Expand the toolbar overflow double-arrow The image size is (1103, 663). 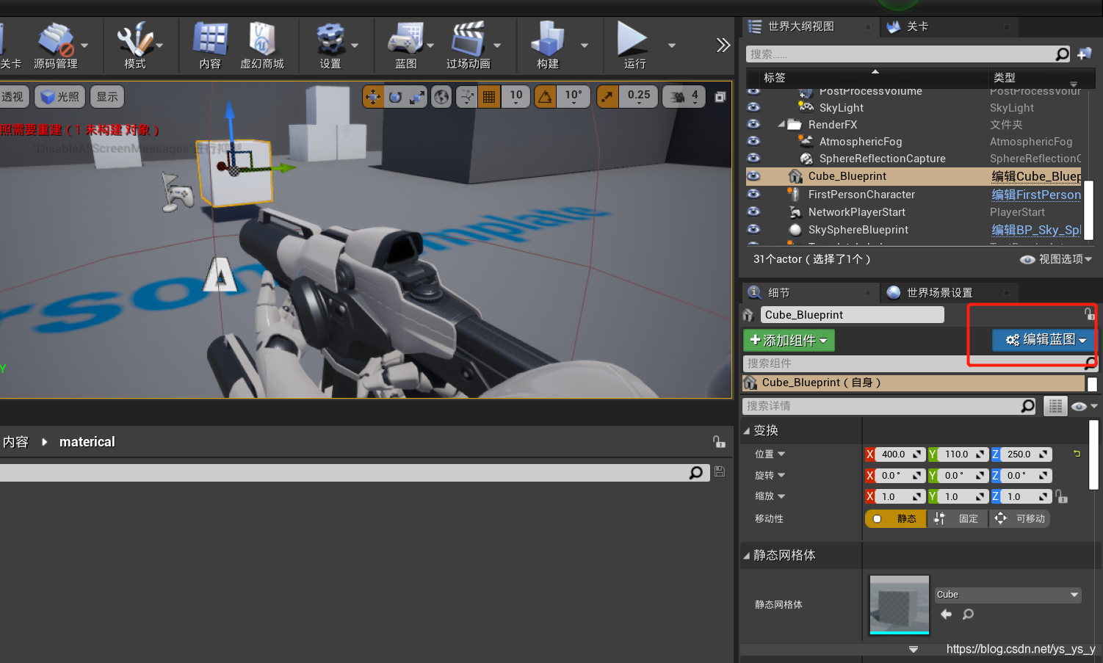click(x=723, y=45)
